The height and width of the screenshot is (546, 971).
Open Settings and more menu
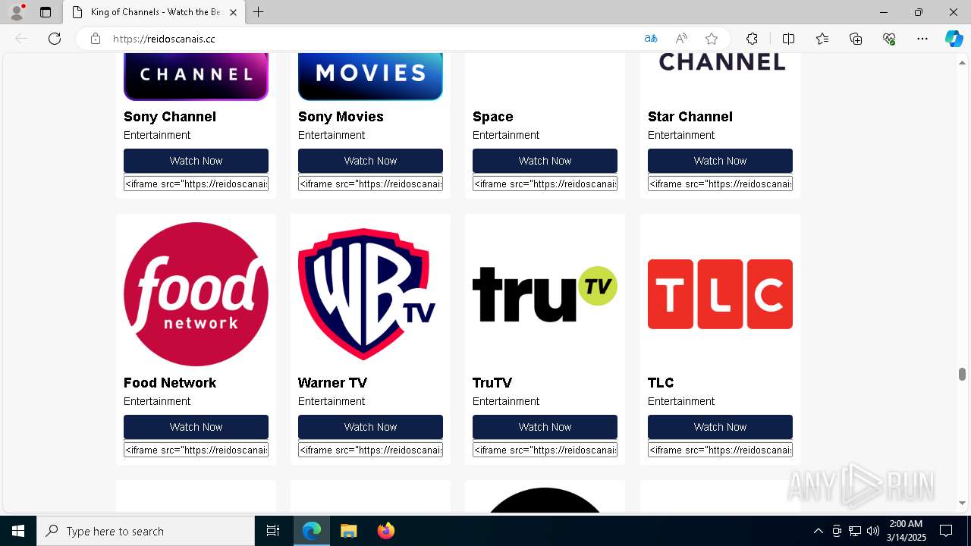point(922,39)
